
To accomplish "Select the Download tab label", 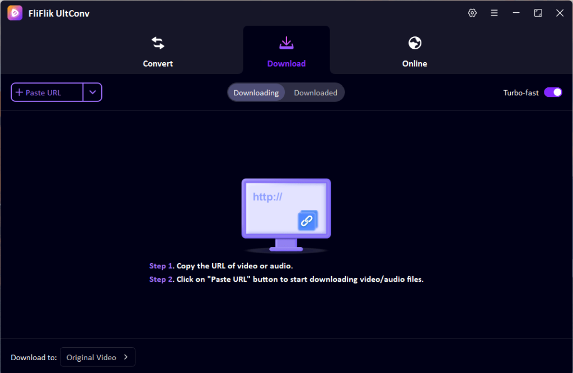I will pos(286,63).
